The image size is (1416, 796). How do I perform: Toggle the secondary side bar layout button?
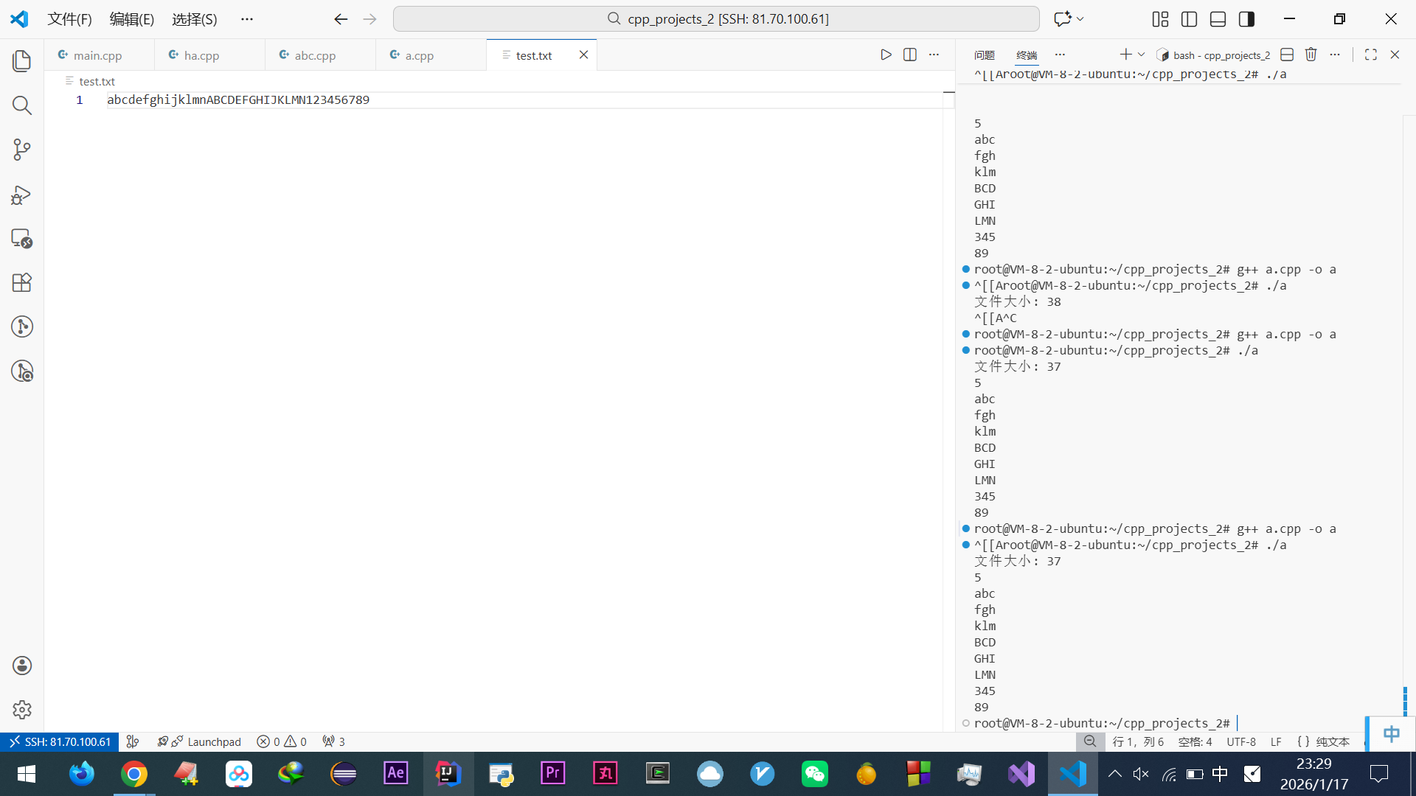tap(1246, 19)
